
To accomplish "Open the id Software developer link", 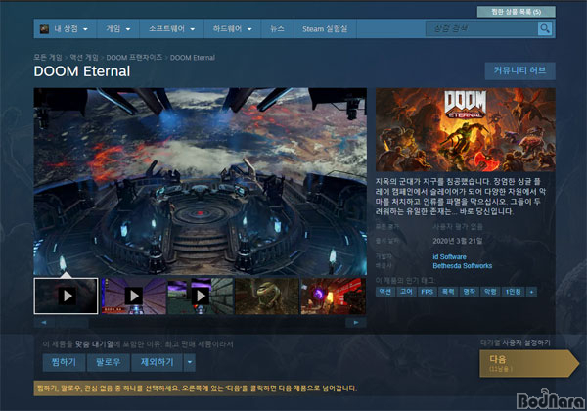I will click(x=449, y=256).
